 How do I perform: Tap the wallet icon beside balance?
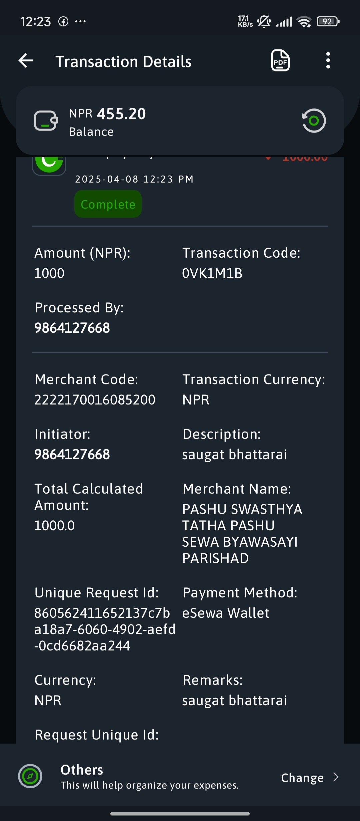tap(46, 120)
